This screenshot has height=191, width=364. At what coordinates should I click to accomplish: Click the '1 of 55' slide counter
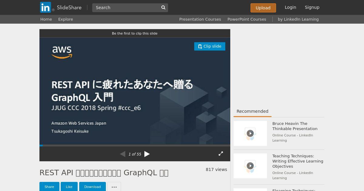tap(135, 154)
